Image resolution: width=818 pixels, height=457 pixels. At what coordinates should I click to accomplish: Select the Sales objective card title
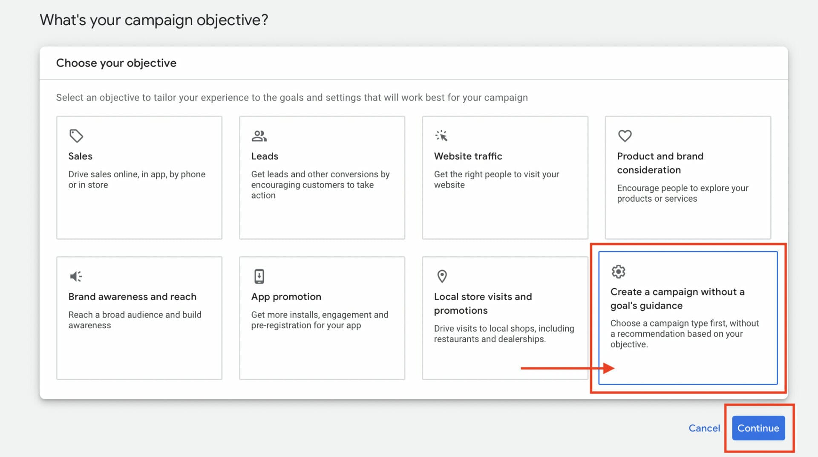click(80, 156)
